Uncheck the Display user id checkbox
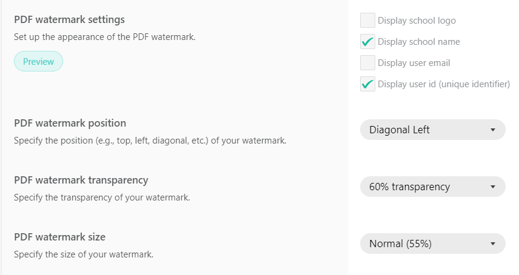 (x=367, y=84)
